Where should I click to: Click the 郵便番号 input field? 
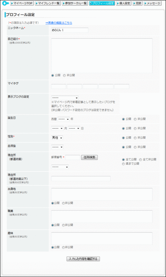tap(73, 157)
